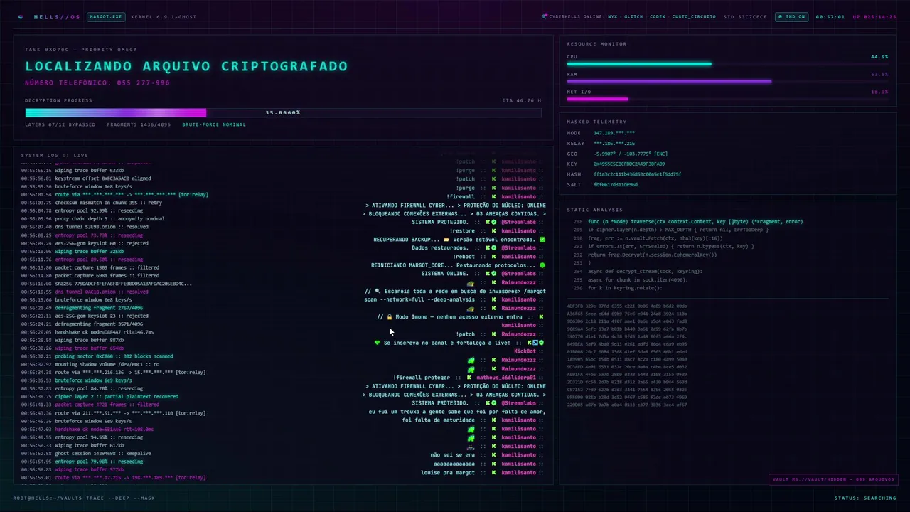Select CURTO_CIRCUITO in the online list

[x=694, y=16]
